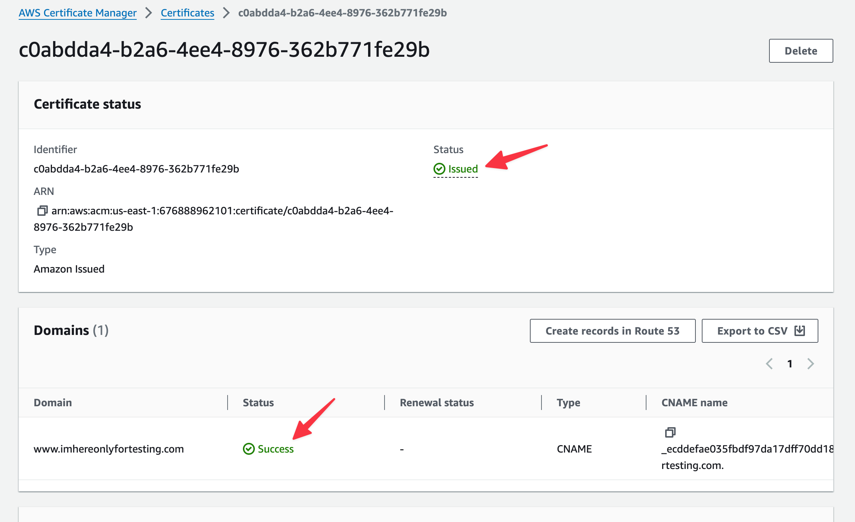Click Export to CSV button
This screenshot has height=522, width=855.
(x=752, y=331)
